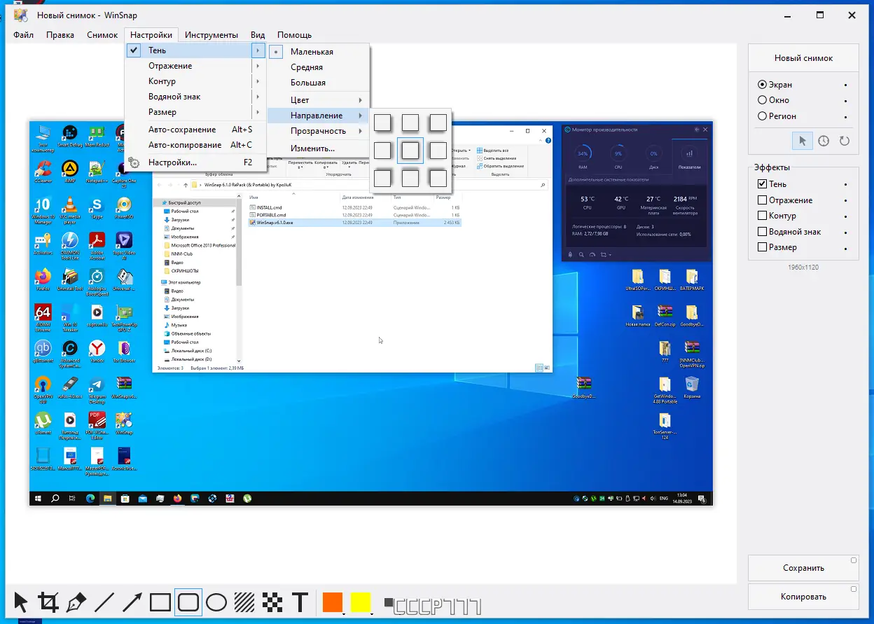874x624 pixels.
Task: Toggle small checkbox on Копировать button corner
Action: click(854, 589)
